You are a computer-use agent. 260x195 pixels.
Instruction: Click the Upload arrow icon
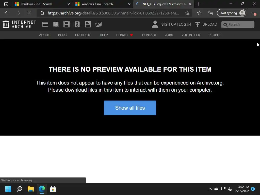pos(197,25)
